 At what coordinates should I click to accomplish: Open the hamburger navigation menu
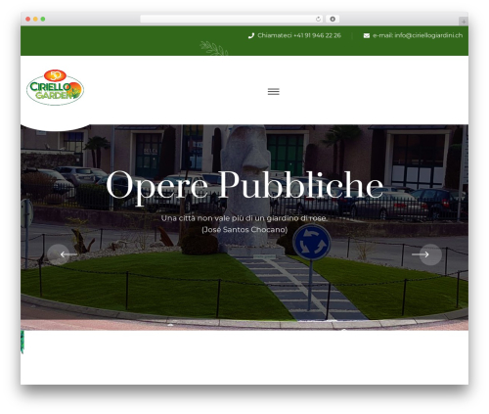point(274,92)
